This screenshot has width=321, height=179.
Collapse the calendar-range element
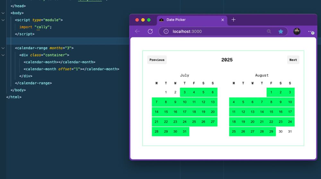[x=3, y=48]
